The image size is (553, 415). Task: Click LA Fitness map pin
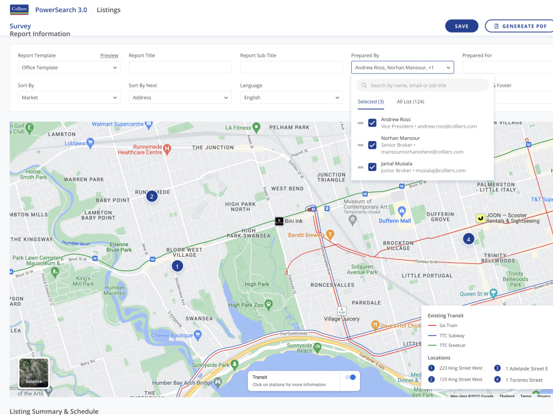point(257,128)
